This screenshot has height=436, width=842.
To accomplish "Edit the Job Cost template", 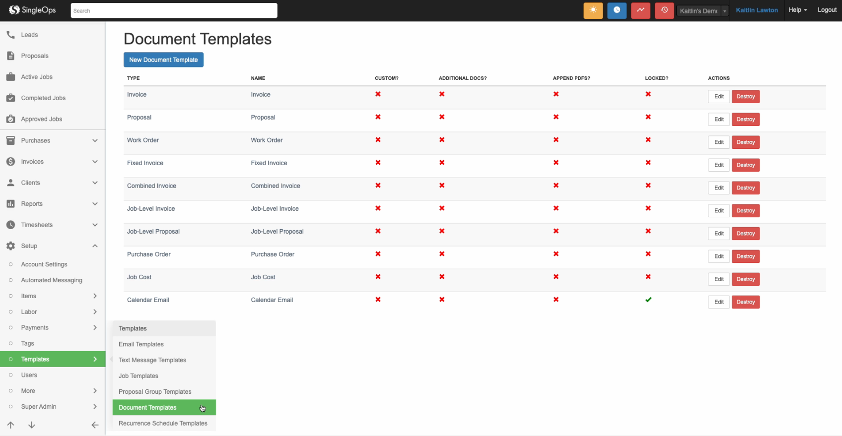I will pos(718,279).
